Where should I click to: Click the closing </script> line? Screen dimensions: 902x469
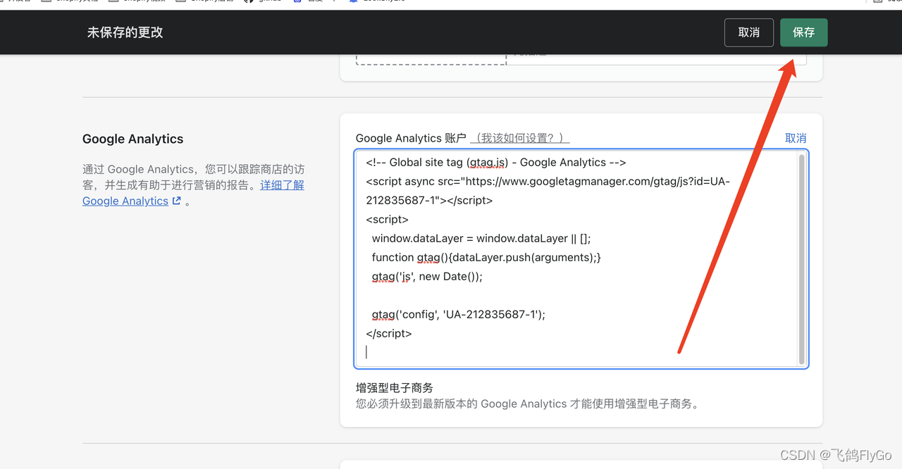click(x=389, y=333)
